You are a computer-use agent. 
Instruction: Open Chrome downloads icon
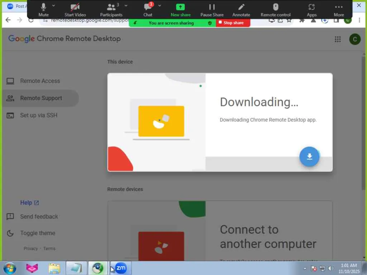tap(324, 20)
